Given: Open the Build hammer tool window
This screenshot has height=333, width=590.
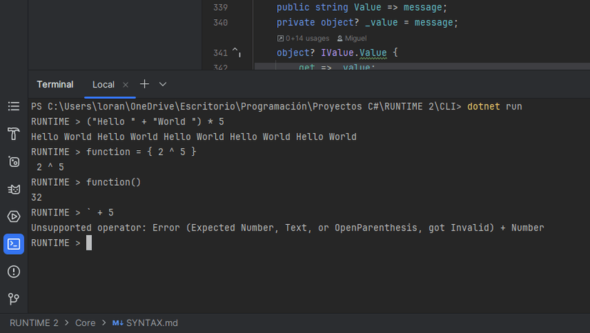Looking at the screenshot, I should (14, 134).
